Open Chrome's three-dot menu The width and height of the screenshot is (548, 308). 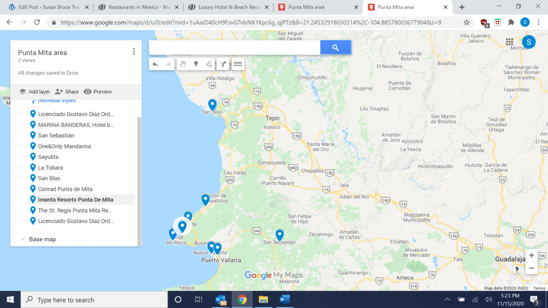[x=538, y=22]
